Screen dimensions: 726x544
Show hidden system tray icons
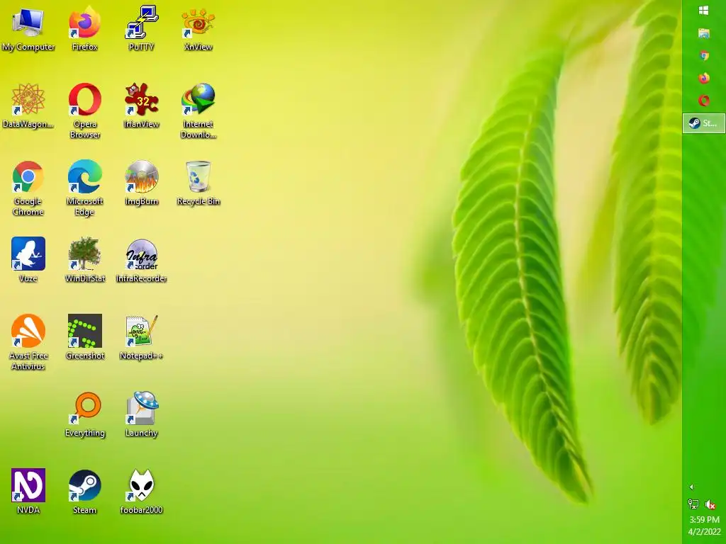691,487
